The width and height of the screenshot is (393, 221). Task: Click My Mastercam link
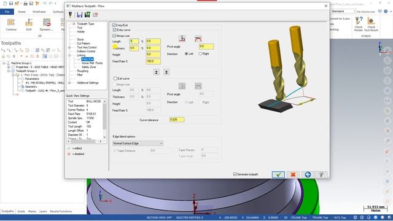[x=366, y=12]
